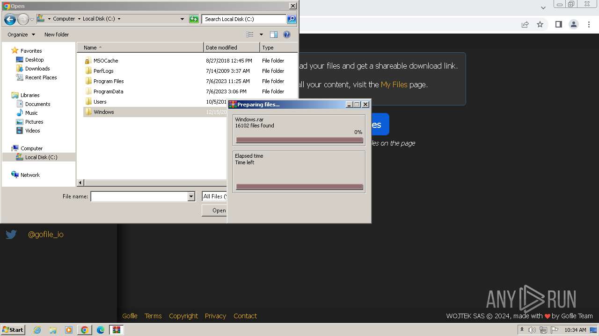Open the Chrome profile avatar menu
The height and width of the screenshot is (336, 599).
(573, 24)
